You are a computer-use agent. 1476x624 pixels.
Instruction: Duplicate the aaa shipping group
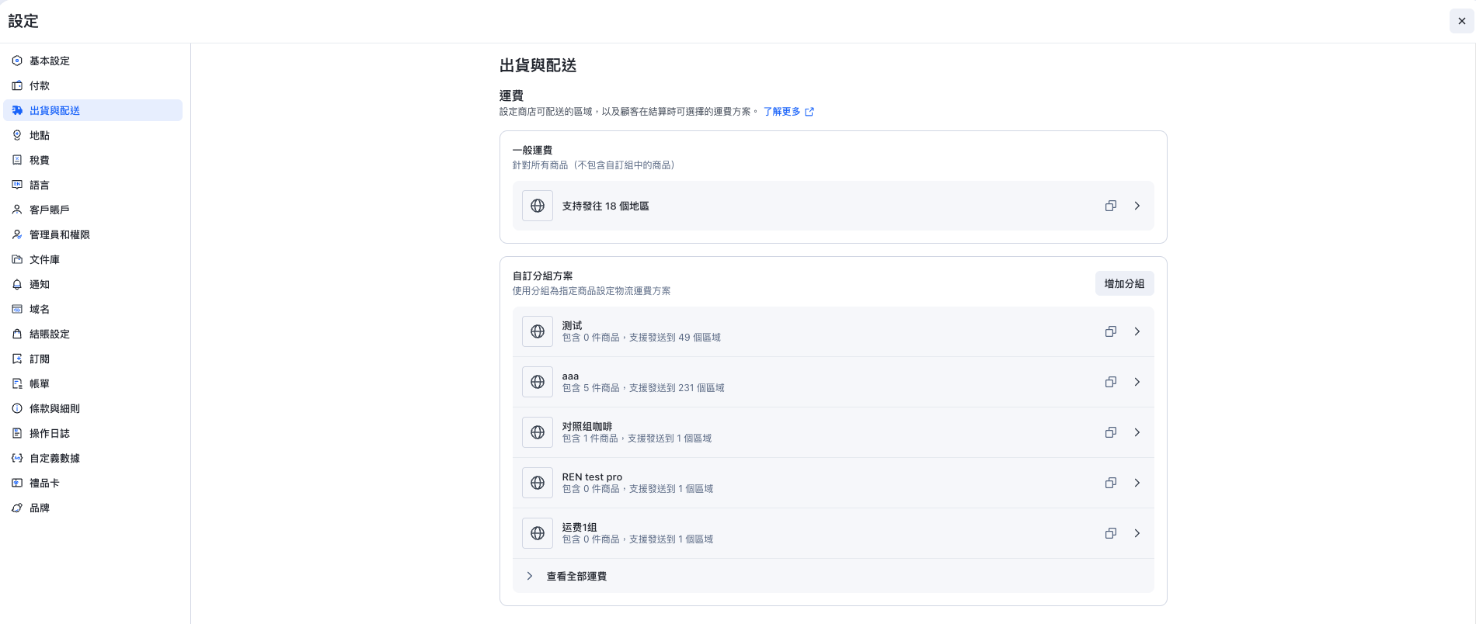(x=1111, y=382)
